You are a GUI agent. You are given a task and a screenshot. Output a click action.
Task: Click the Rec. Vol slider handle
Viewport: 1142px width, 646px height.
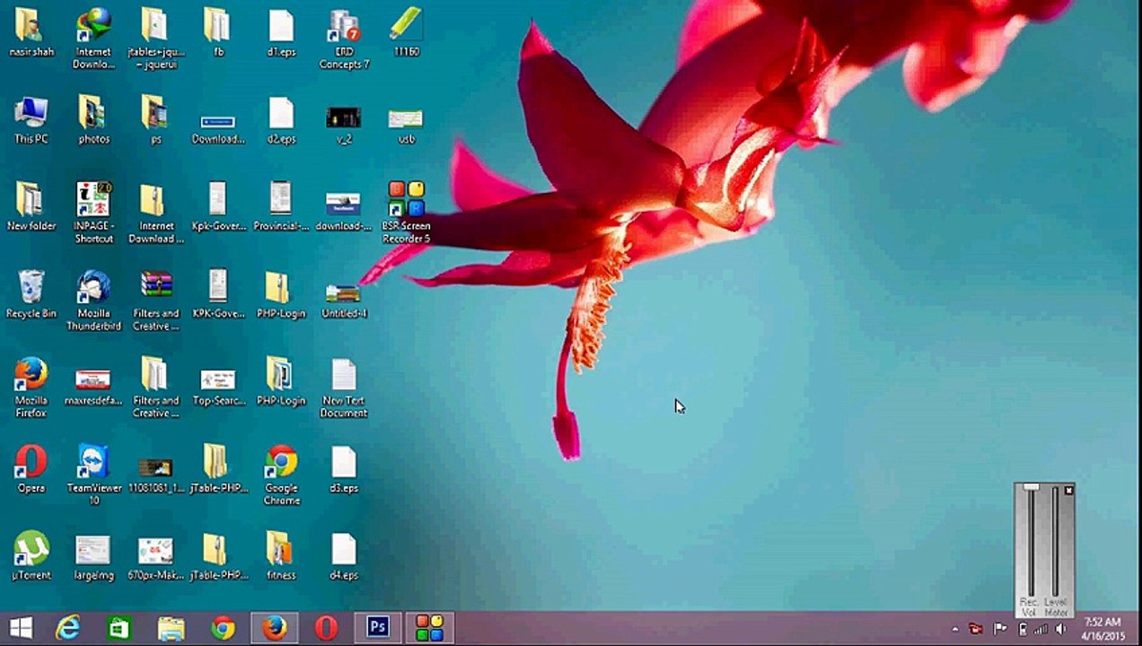click(1031, 487)
